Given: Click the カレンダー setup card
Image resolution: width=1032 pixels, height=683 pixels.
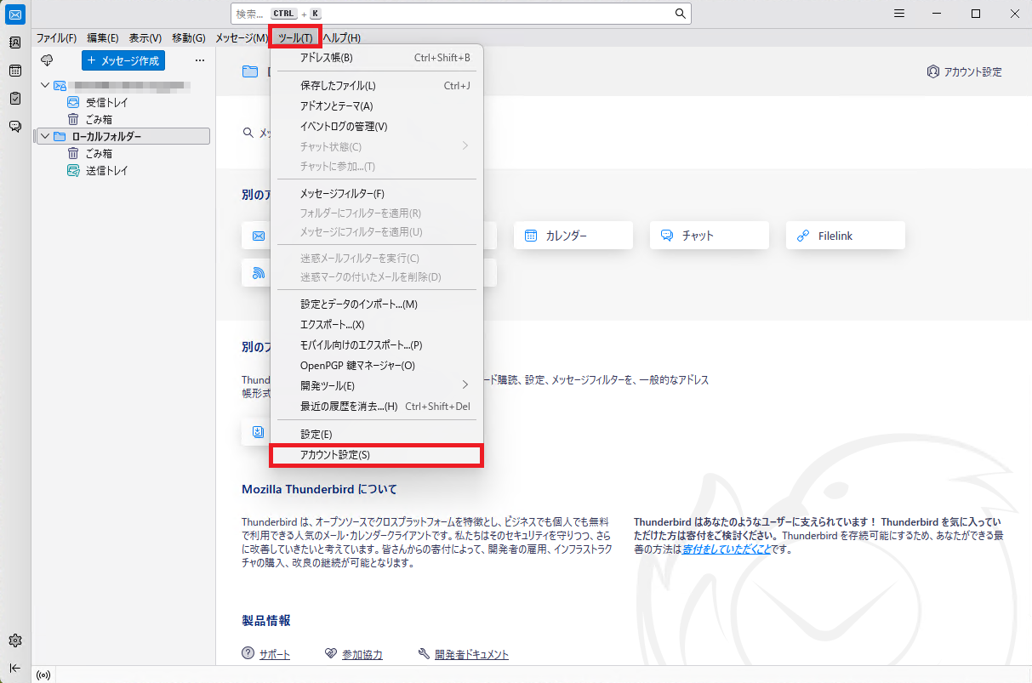Looking at the screenshot, I should [573, 236].
